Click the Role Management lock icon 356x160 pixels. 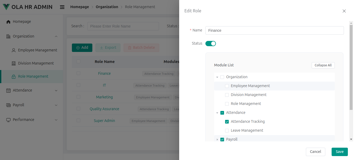pyautogui.click(x=14, y=77)
